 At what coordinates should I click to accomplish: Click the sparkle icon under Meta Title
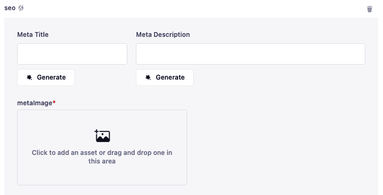(x=29, y=77)
